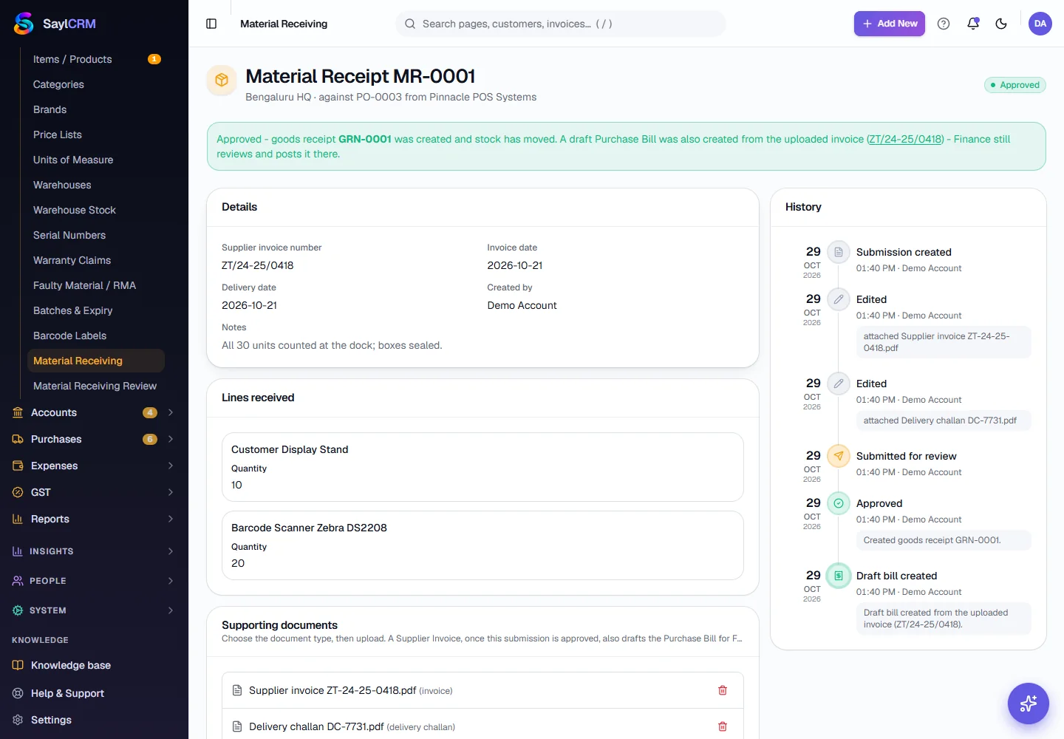Focus the search pages, customers, invoices field
The width and height of the screenshot is (1064, 739).
click(x=561, y=24)
